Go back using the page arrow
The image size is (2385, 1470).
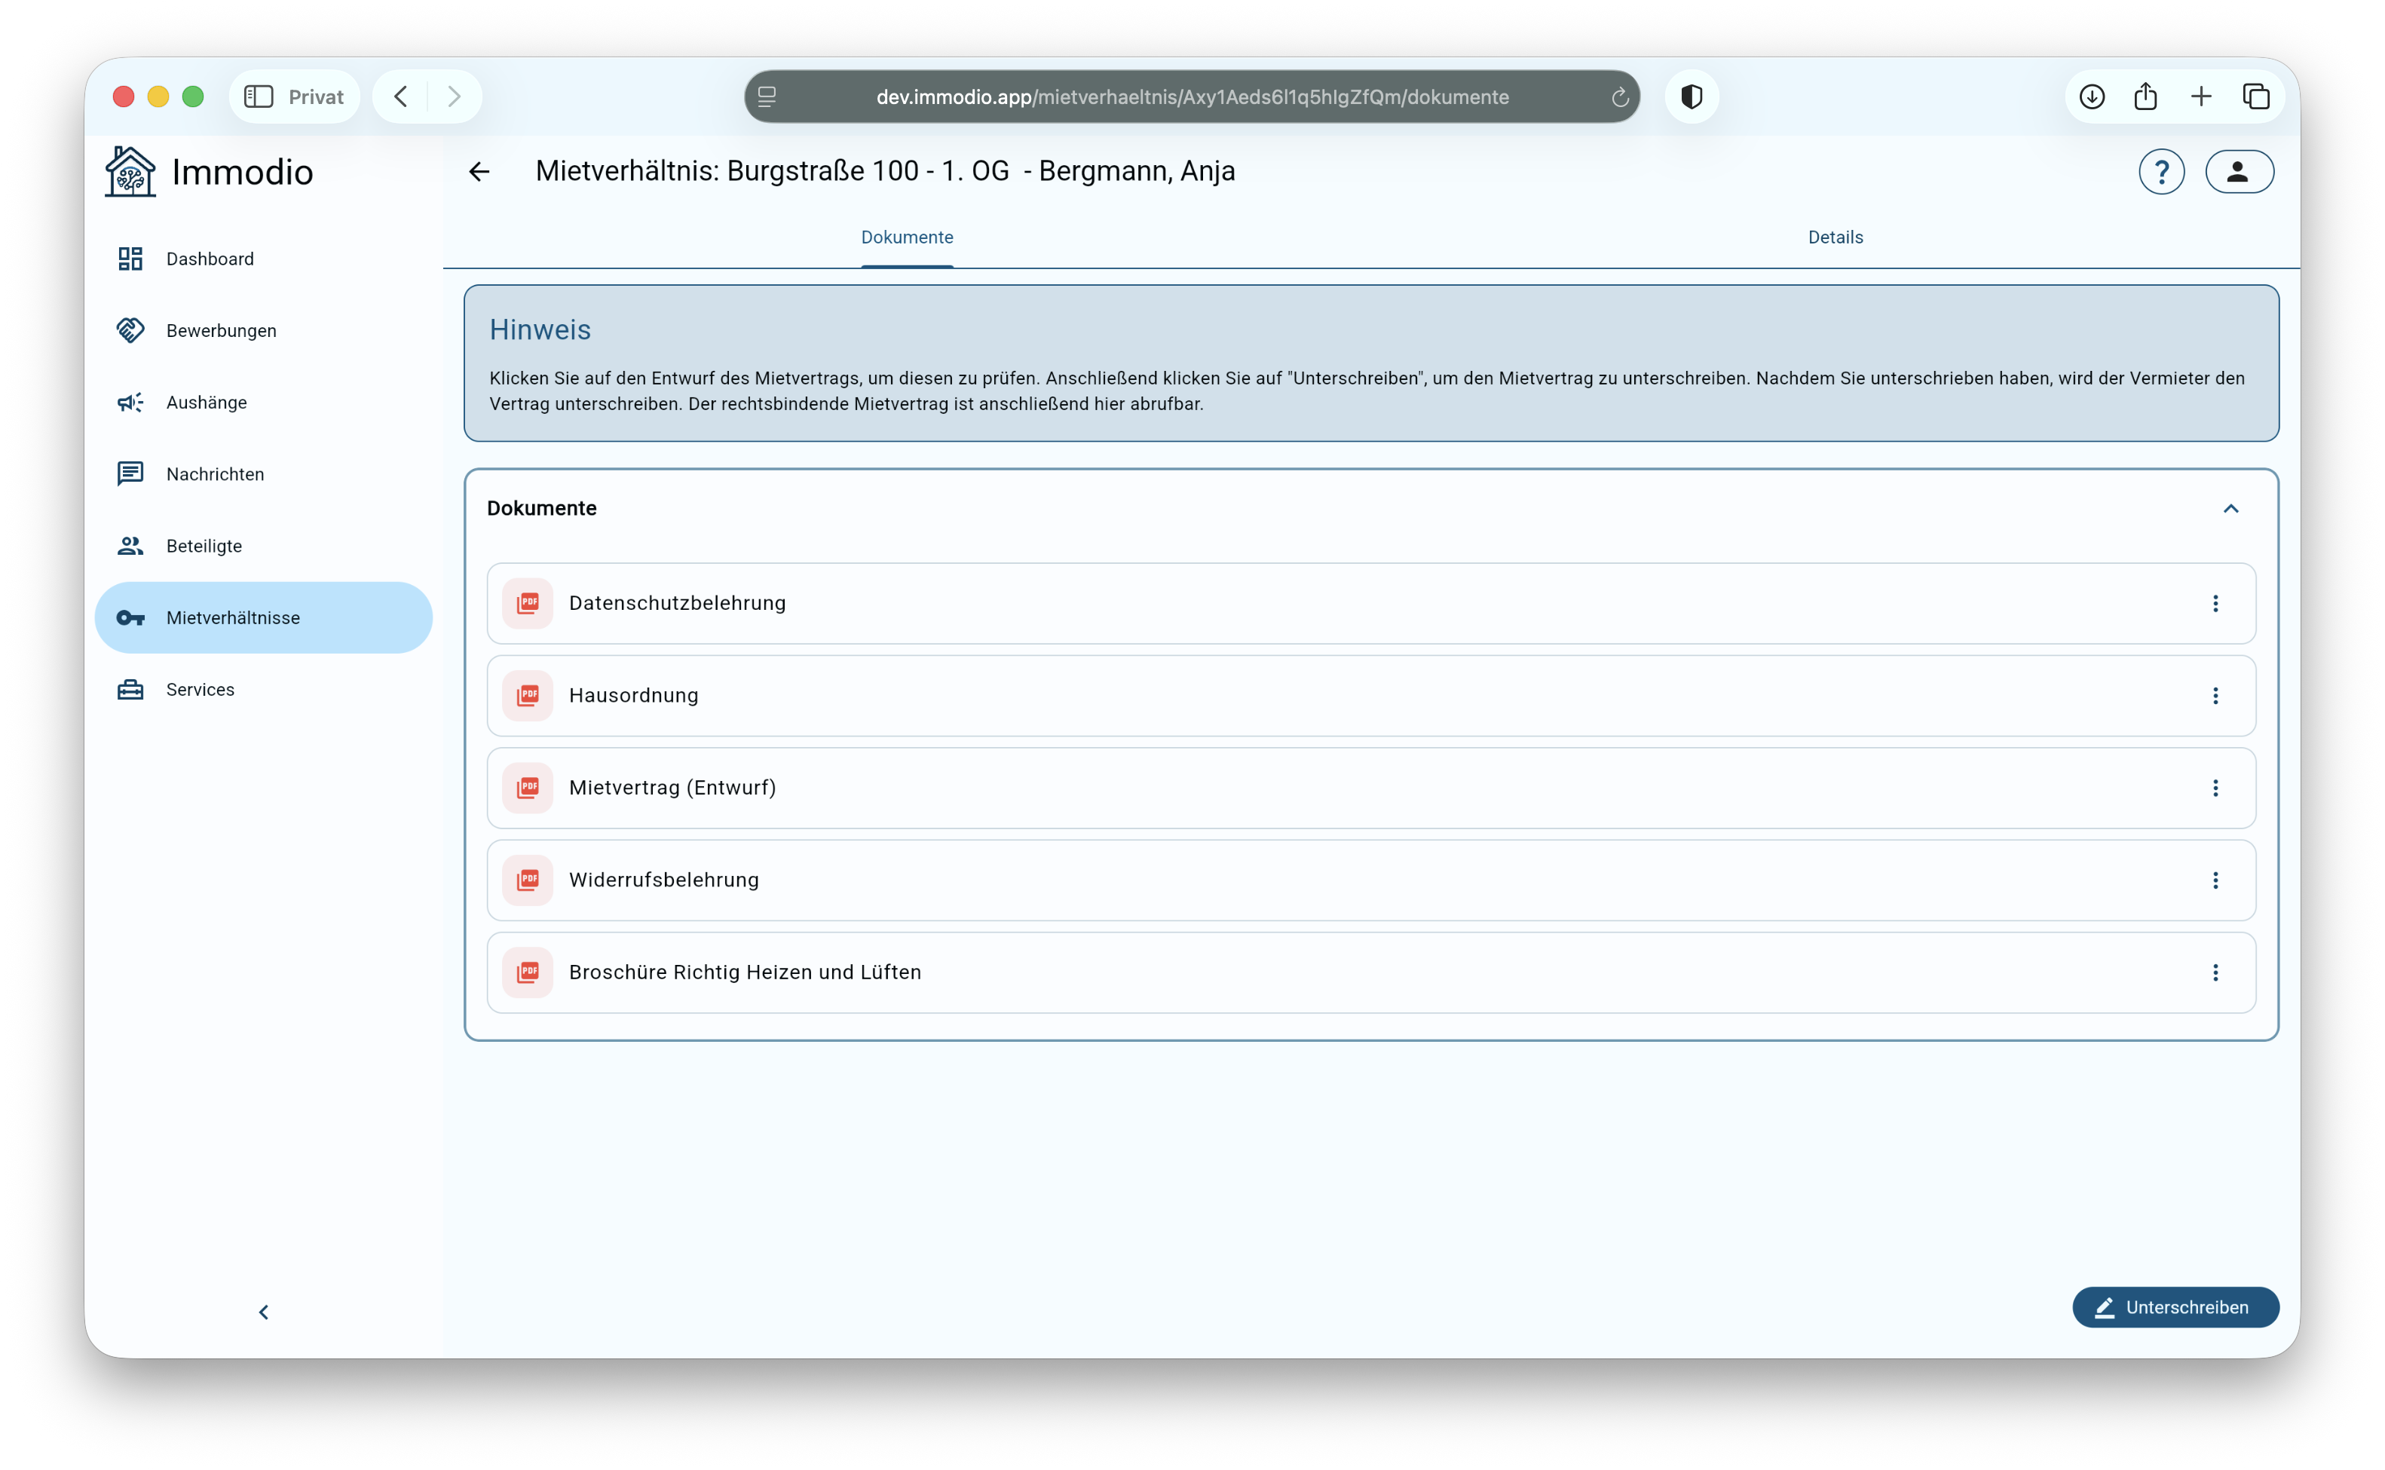pos(479,172)
